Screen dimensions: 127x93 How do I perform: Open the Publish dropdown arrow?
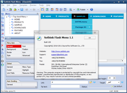pos(88,9)
